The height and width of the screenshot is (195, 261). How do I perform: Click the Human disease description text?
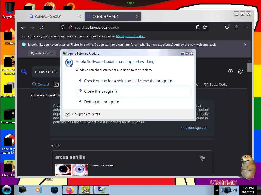(x=101, y=165)
